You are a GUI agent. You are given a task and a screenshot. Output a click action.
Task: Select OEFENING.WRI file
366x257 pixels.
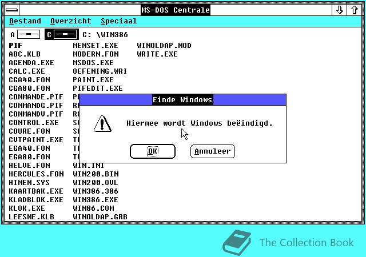100,71
